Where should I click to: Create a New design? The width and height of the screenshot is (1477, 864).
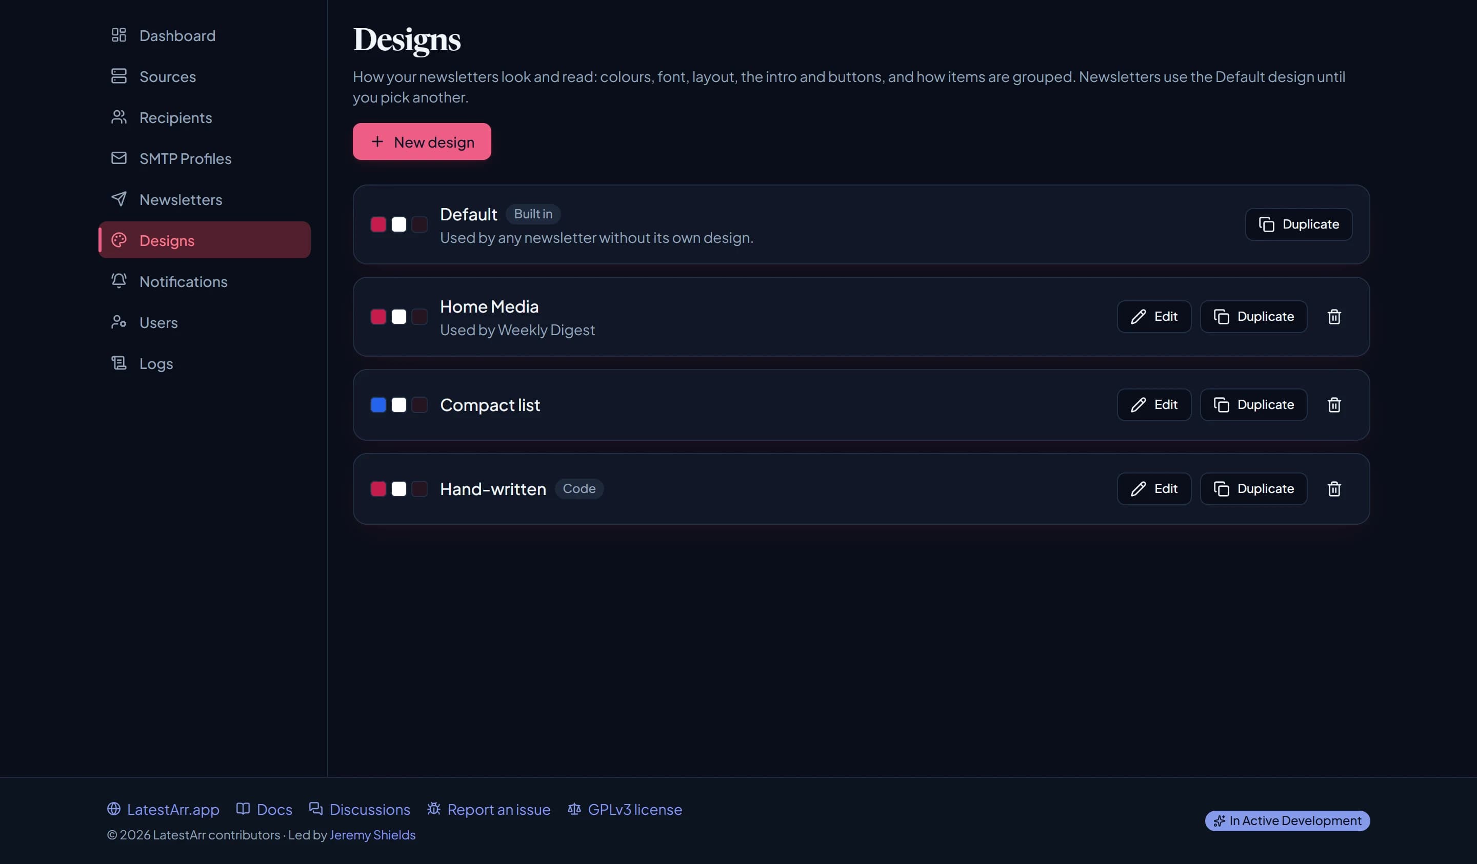(x=422, y=142)
